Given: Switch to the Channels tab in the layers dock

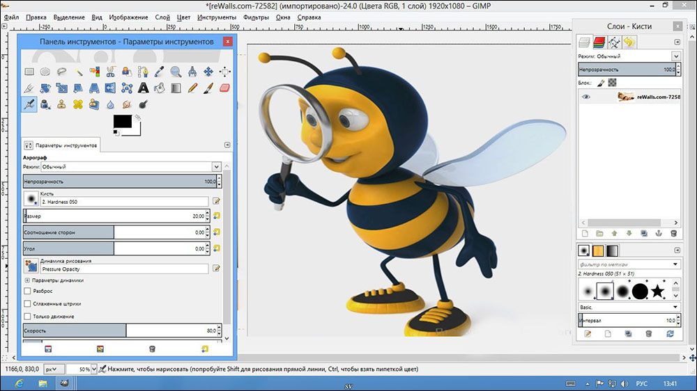Looking at the screenshot, I should pos(599,42).
